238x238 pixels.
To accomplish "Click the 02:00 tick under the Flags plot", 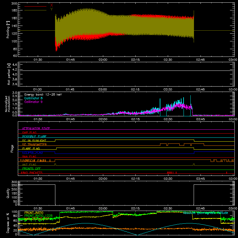I will [103, 179].
